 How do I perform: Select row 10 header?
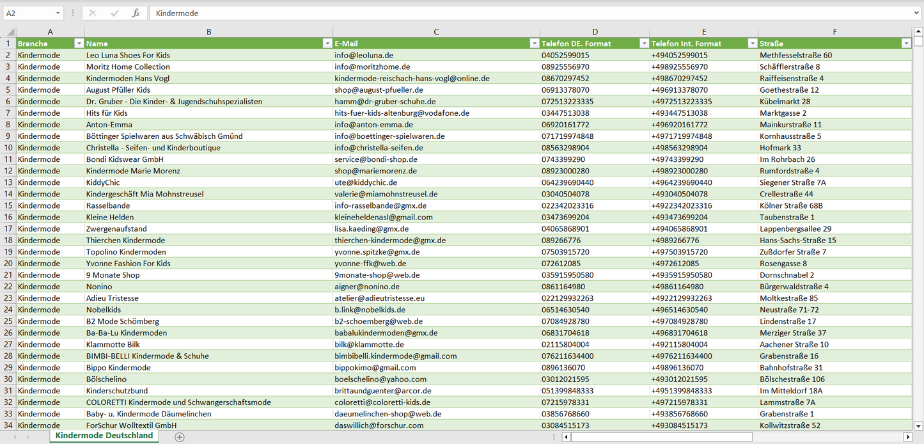pos(8,148)
